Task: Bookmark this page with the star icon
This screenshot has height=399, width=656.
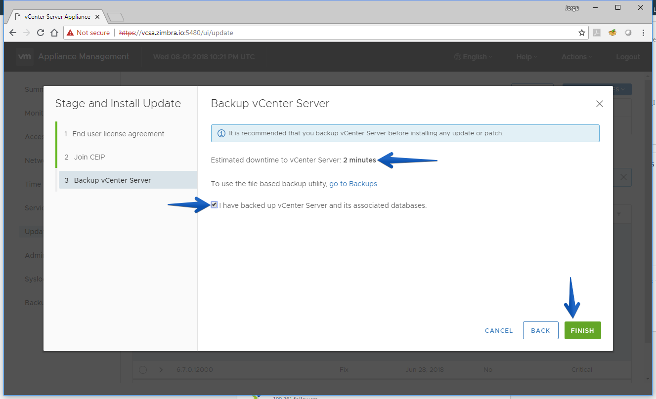Action: (x=582, y=33)
